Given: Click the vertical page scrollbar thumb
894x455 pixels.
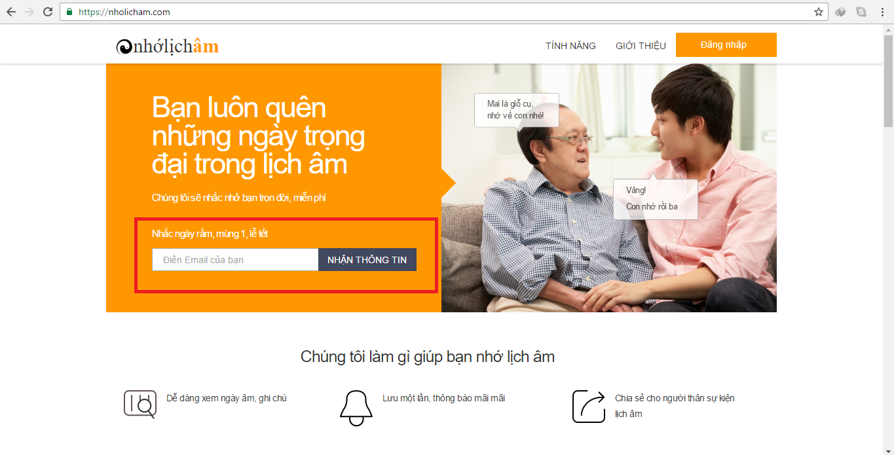Looking at the screenshot, I should 888,77.
